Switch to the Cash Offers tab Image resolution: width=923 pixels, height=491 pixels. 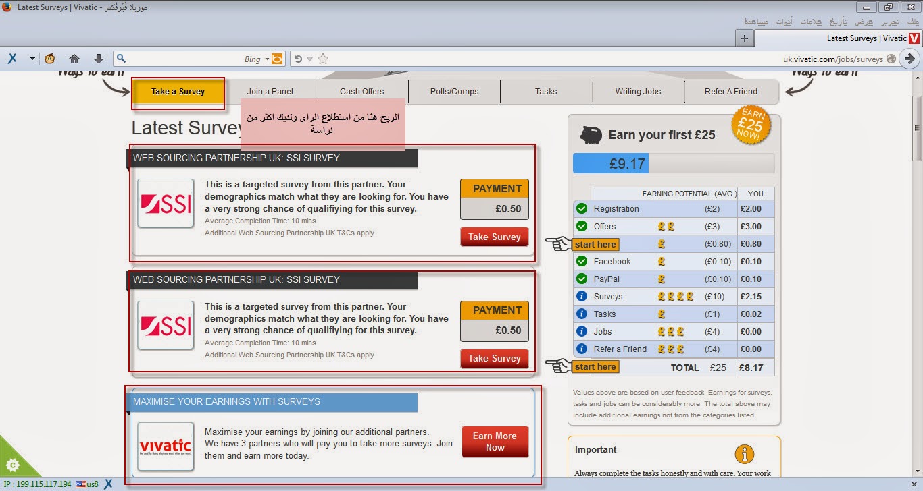coord(362,92)
